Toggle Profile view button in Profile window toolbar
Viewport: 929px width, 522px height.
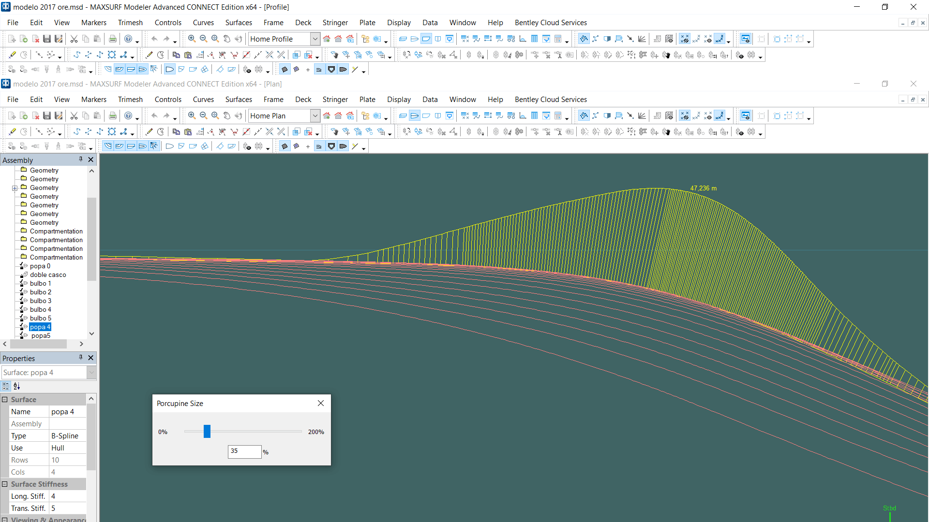click(426, 39)
